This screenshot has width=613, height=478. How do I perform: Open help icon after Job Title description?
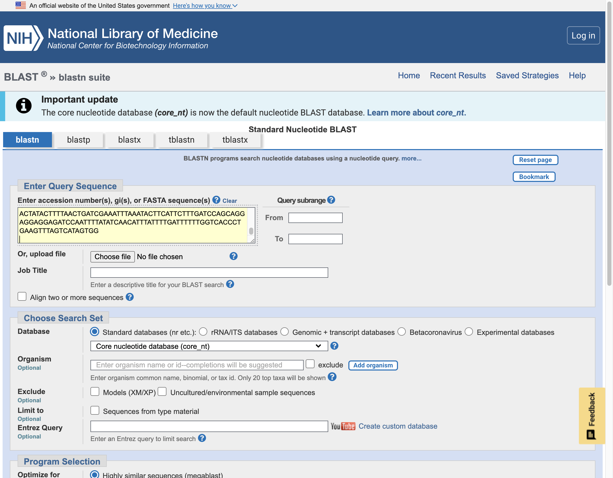coord(230,284)
